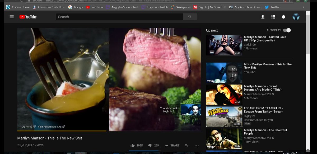The height and width of the screenshot is (154, 317).
Task: Open the McGraw-Hill Sign In bookmark
Action: tap(209, 7)
